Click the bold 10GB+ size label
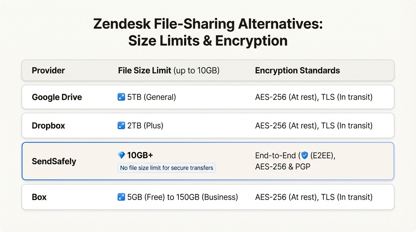 click(x=140, y=155)
